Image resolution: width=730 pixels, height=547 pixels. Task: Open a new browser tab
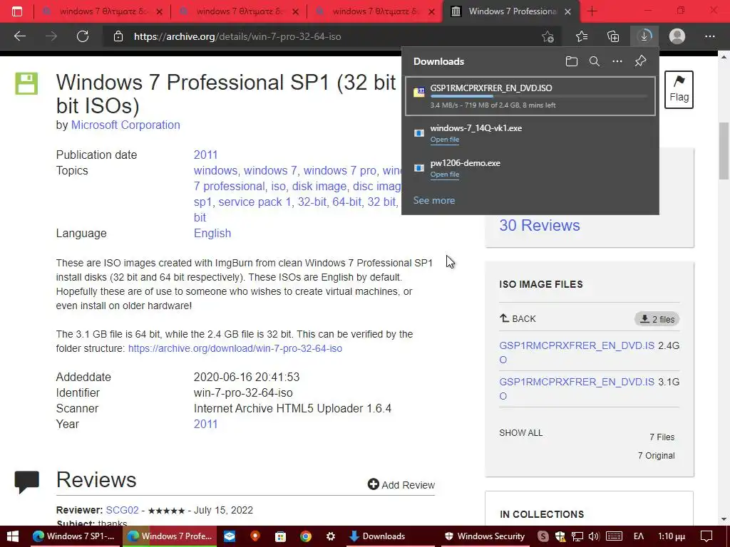click(x=592, y=11)
